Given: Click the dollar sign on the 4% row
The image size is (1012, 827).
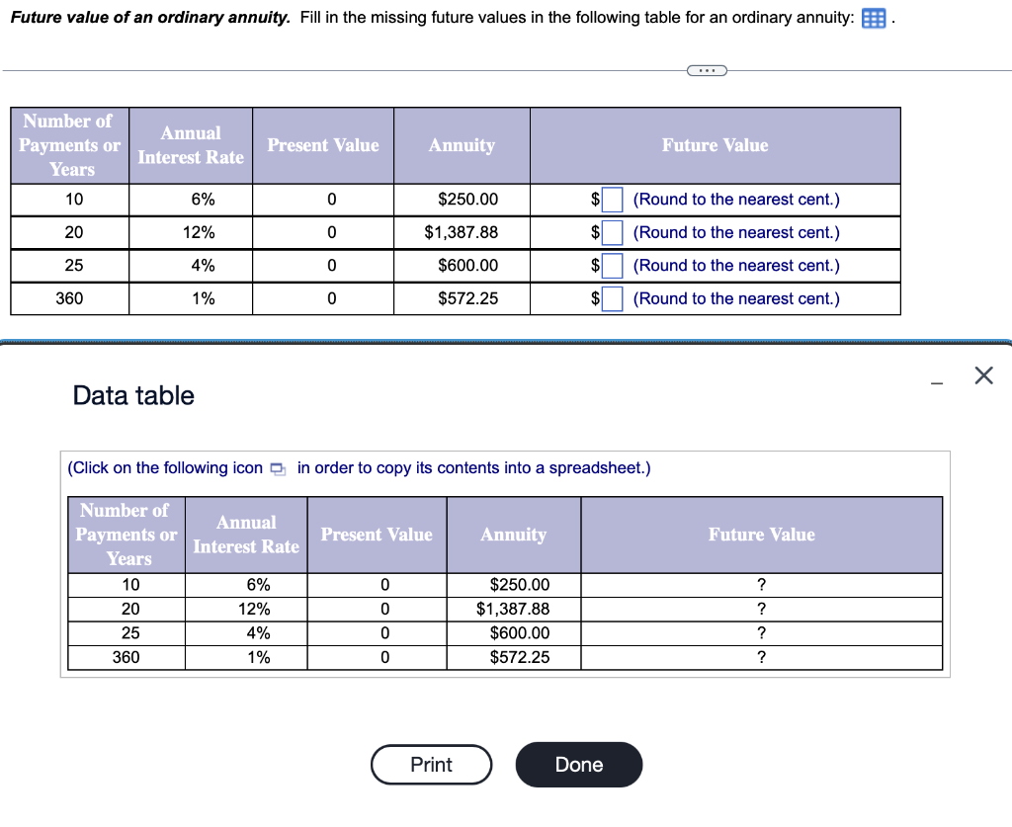Looking at the screenshot, I should point(593,265).
